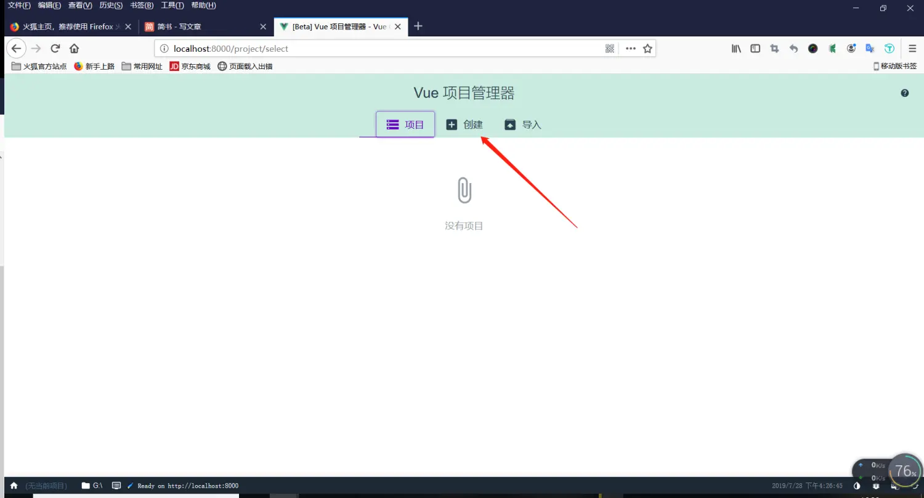
Task: Go back using browser back arrow
Action: pos(17,49)
